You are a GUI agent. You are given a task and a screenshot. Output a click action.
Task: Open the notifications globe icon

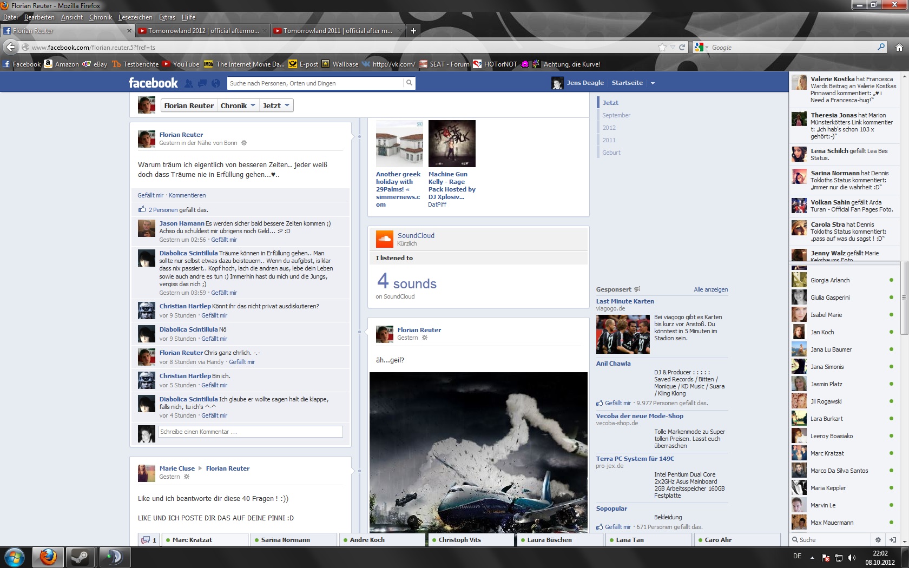coord(216,83)
